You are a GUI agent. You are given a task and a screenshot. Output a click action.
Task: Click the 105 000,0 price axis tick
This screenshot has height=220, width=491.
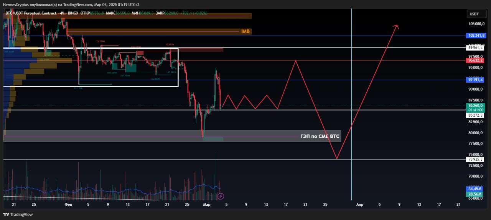476,24
